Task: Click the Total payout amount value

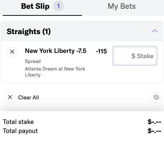Action: pyautogui.click(x=154, y=131)
